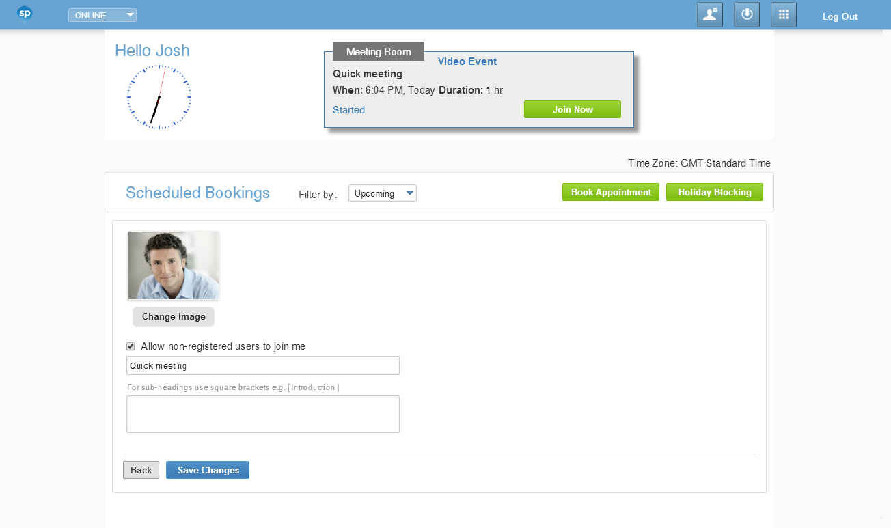Screen dimensions: 891x528
Task: Click into the empty description text area
Action: (262, 414)
